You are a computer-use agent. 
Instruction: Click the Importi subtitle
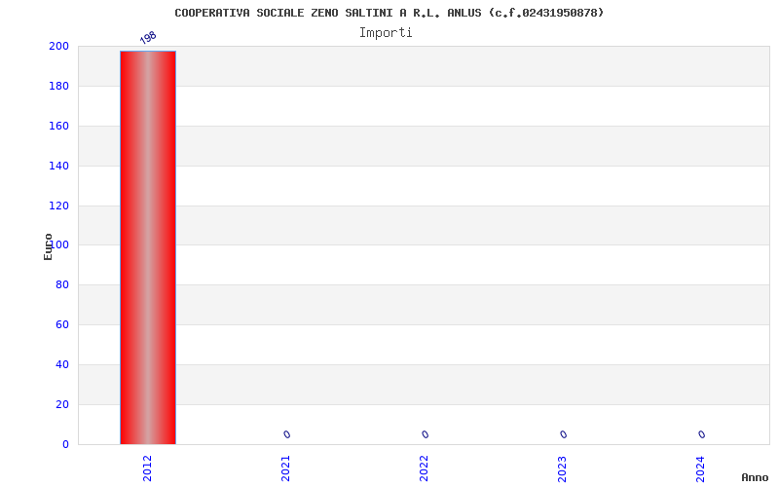tap(386, 33)
